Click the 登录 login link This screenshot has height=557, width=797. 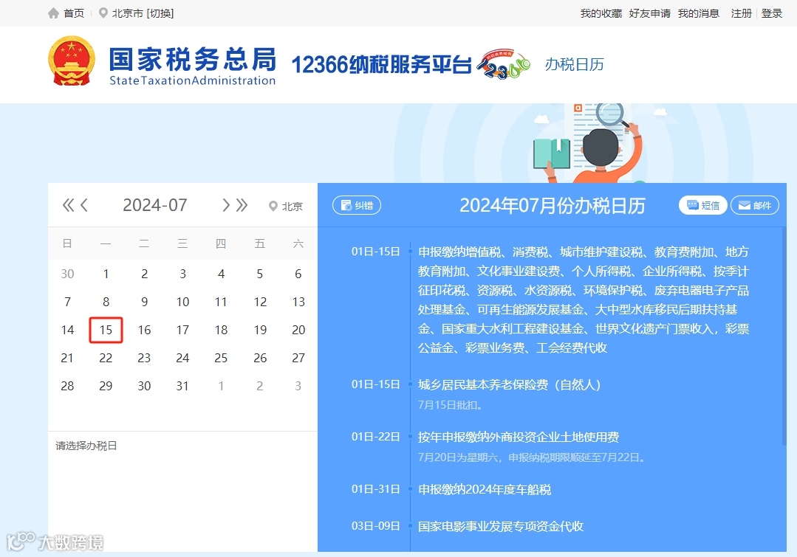pyautogui.click(x=772, y=13)
